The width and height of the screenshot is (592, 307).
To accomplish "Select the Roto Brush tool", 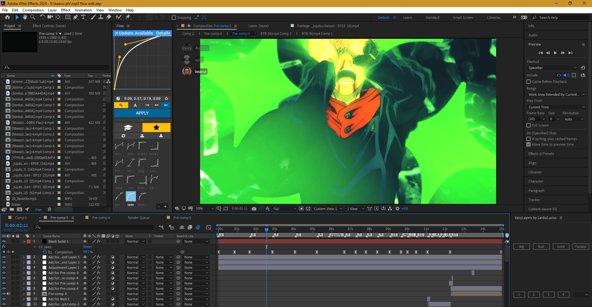I will click(119, 17).
